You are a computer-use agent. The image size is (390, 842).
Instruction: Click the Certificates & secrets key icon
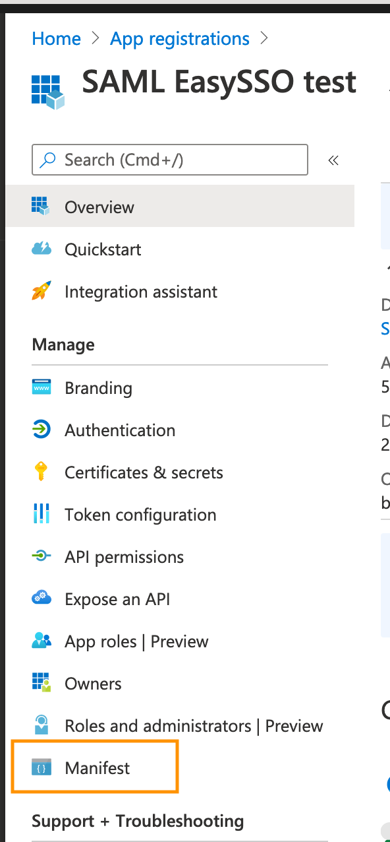click(x=41, y=472)
